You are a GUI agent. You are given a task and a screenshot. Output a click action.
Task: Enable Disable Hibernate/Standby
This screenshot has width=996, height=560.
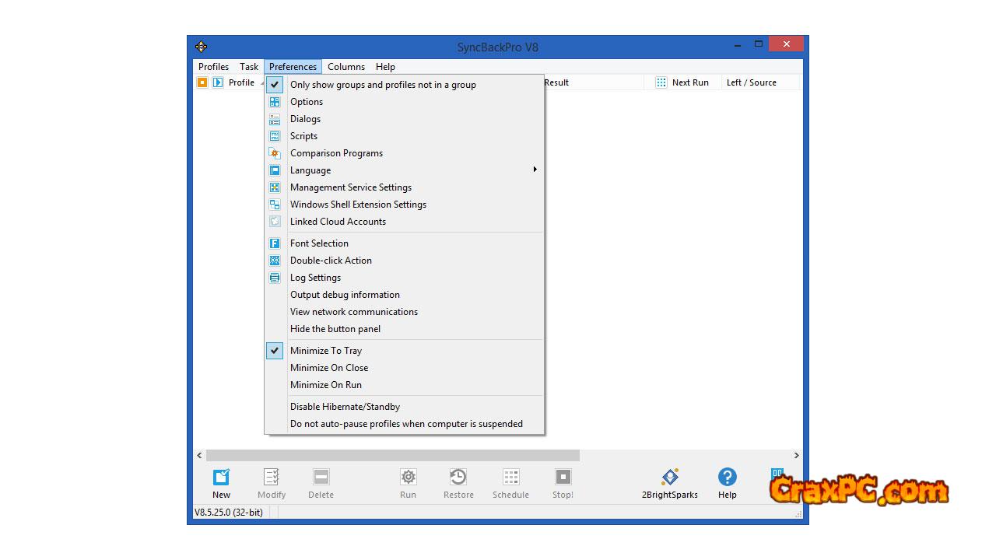405,407
